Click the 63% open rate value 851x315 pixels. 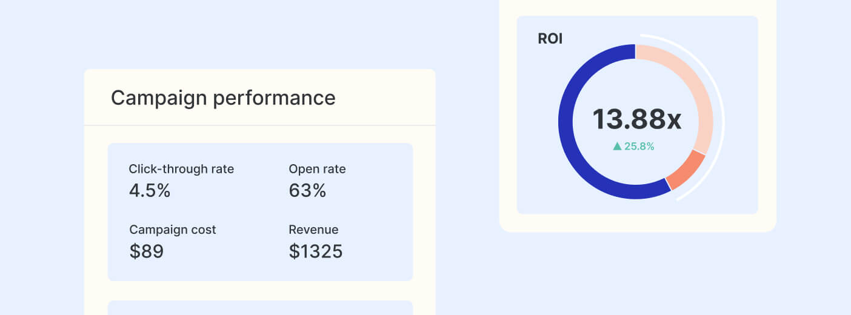click(307, 191)
